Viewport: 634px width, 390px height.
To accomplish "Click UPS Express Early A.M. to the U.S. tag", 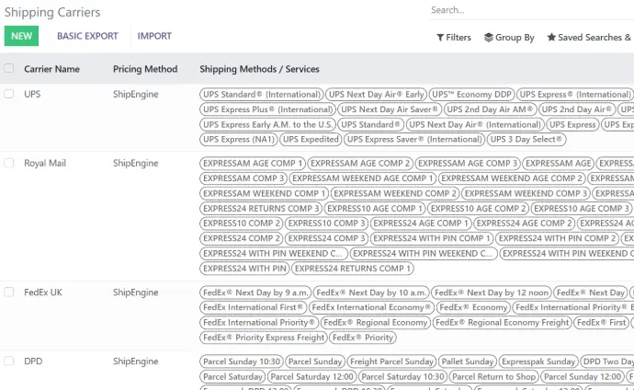I will tap(267, 124).
